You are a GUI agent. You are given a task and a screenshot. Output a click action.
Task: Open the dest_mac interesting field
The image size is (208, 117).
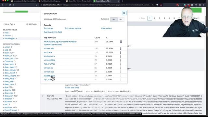tap(9, 93)
